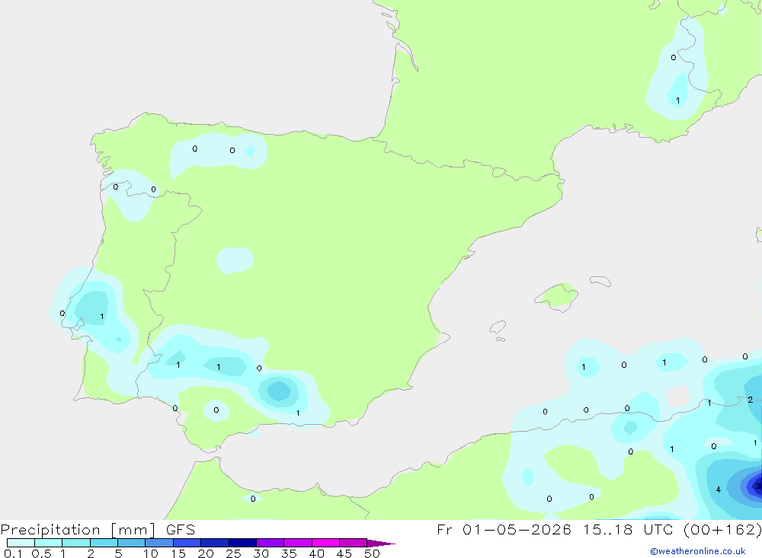The width and height of the screenshot is (762, 558).
Task: Select the 25 to 30 mm navy swatch
Action: pyautogui.click(x=242, y=543)
